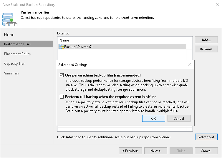This screenshot has height=158, width=222.
Task: Switch to Capacity Tier step
Action: (14, 64)
